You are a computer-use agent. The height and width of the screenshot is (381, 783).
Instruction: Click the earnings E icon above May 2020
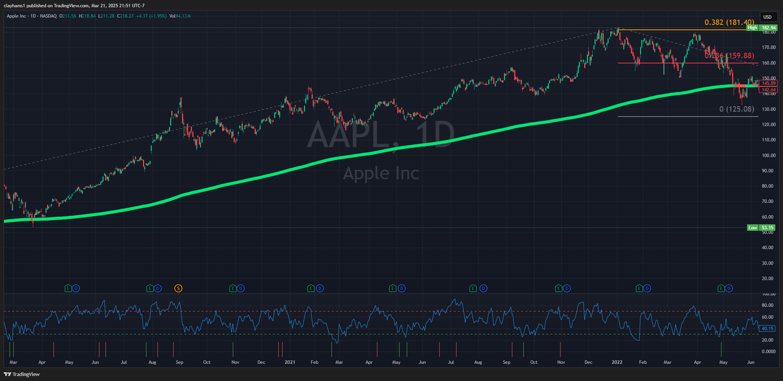pyautogui.click(x=68, y=288)
